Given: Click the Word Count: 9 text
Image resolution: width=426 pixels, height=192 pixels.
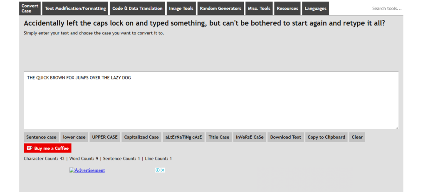Looking at the screenshot, I should (84, 159).
